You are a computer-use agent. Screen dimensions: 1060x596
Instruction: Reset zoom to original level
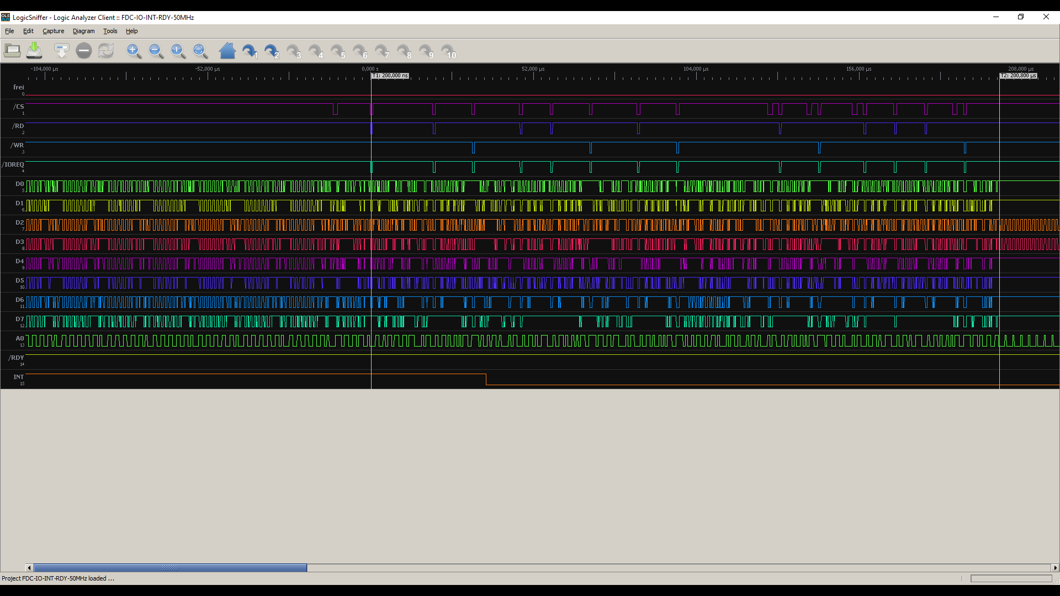pos(178,51)
